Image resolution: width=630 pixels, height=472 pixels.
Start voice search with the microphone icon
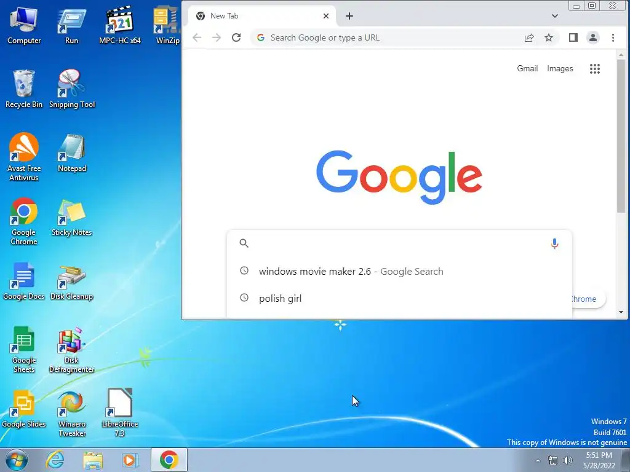[x=554, y=243]
